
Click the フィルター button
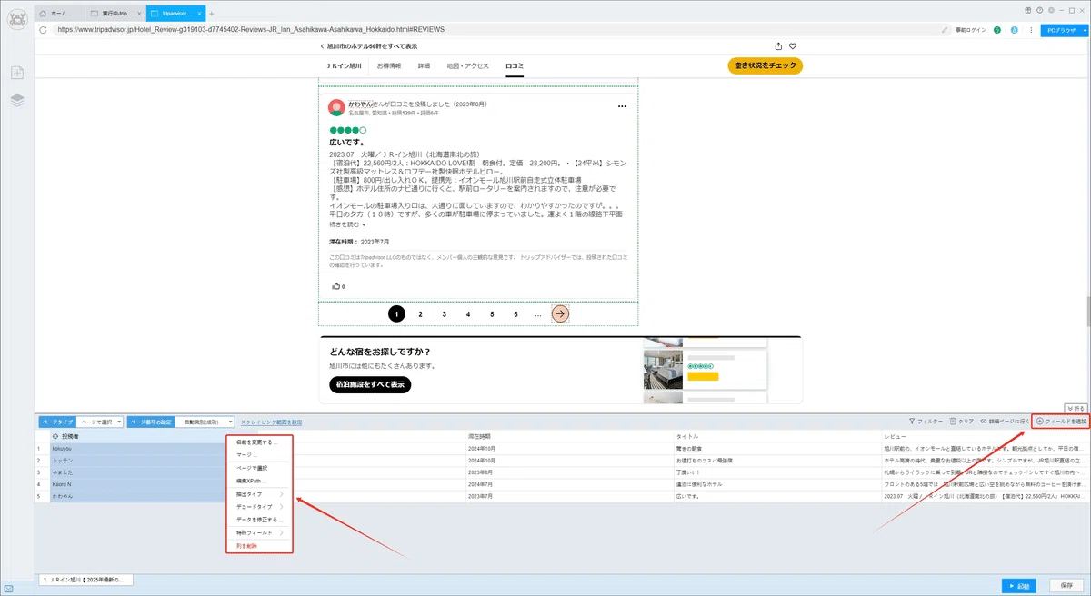(926, 422)
